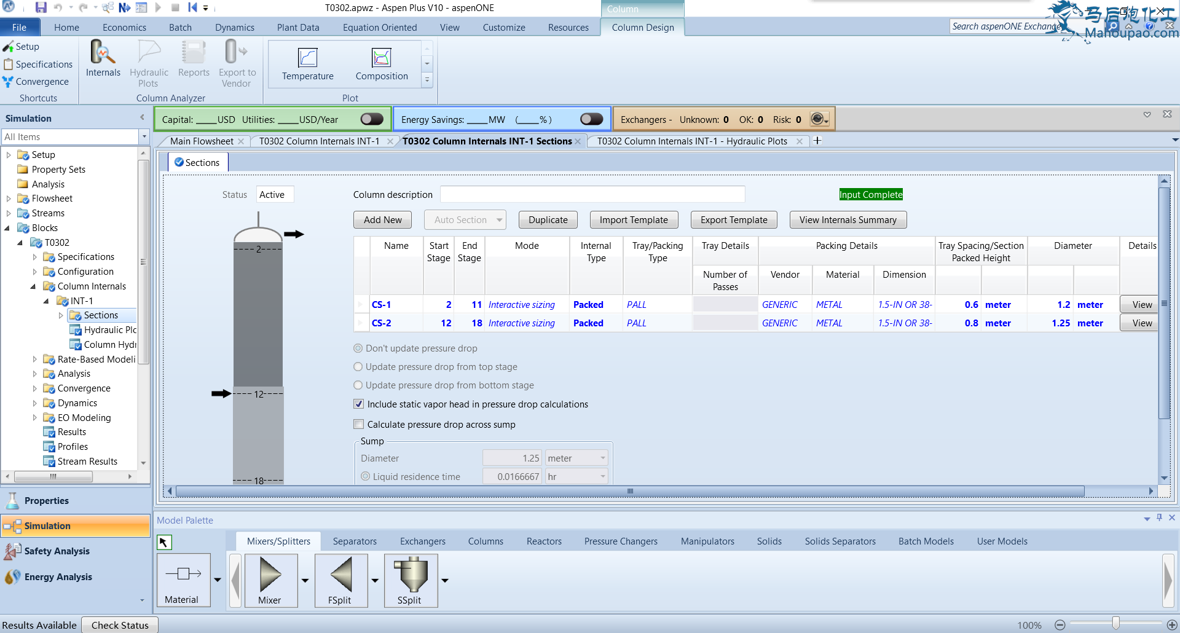Select the Material stream icon in palette

[184, 580]
